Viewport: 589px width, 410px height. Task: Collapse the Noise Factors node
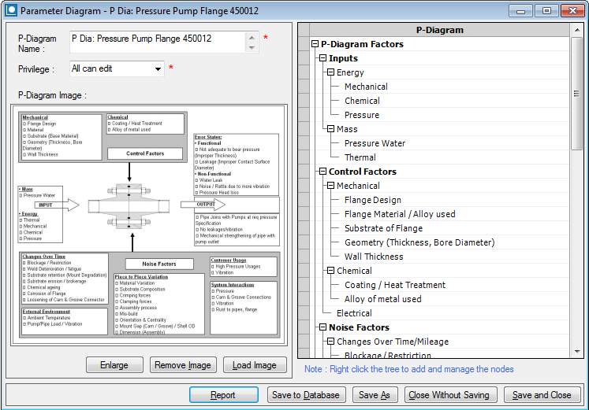[x=322, y=327]
